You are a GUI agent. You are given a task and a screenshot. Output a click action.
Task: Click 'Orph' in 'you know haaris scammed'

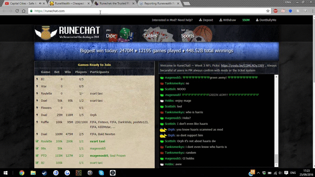click(171, 130)
